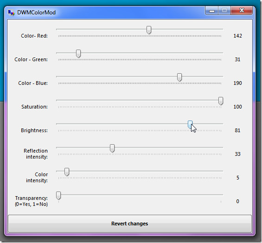Click the DWMColorMod app icon in title bar
Screen dimensions: 262x243
click(11, 13)
